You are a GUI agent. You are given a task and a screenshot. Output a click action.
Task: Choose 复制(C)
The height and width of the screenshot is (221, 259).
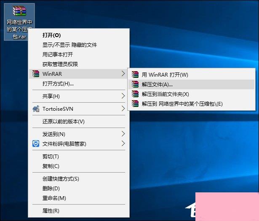(x=79, y=166)
